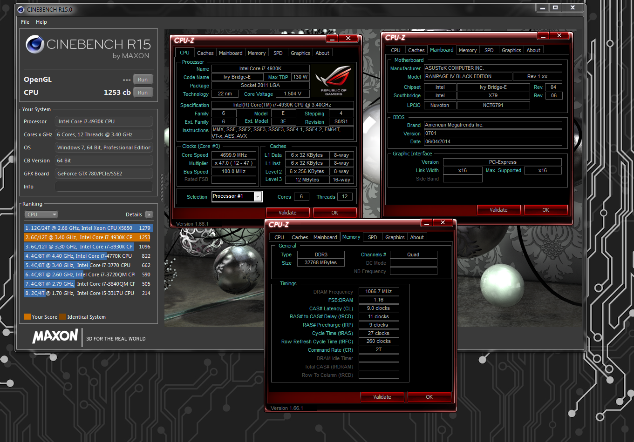Open About tab in CPU window
634x442 pixels.
coord(322,53)
